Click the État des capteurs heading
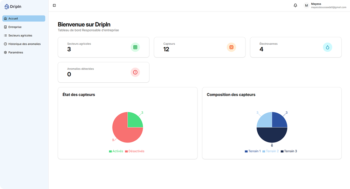The image size is (350, 189). pos(79,94)
